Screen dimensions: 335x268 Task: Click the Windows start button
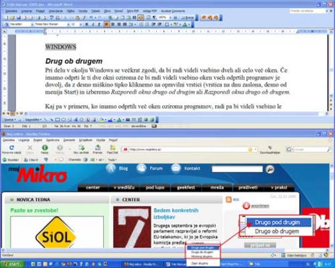click(x=12, y=264)
